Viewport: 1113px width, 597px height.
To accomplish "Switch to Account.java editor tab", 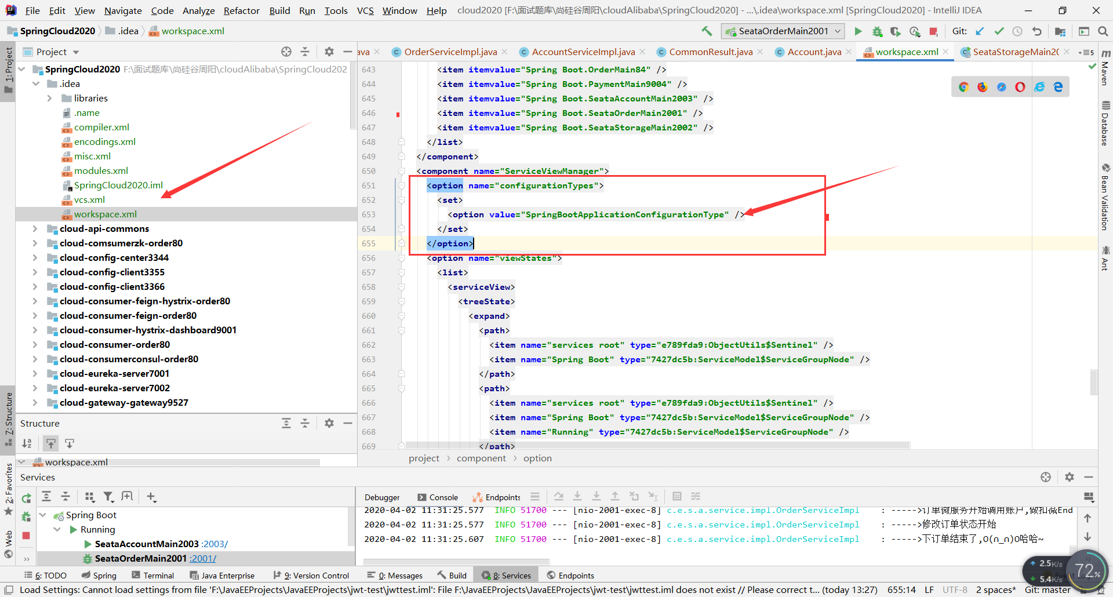I will [814, 52].
